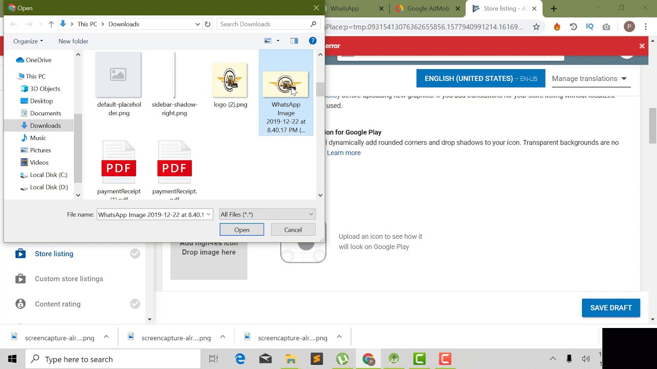This screenshot has width=657, height=369.
Task: Open a new Chrome tab
Action: pos(553,9)
